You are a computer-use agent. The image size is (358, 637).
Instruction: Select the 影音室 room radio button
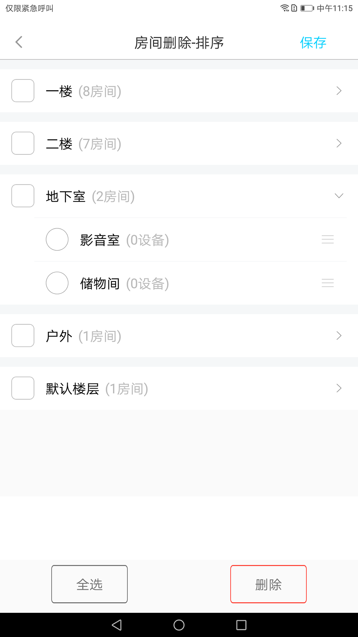tap(57, 240)
